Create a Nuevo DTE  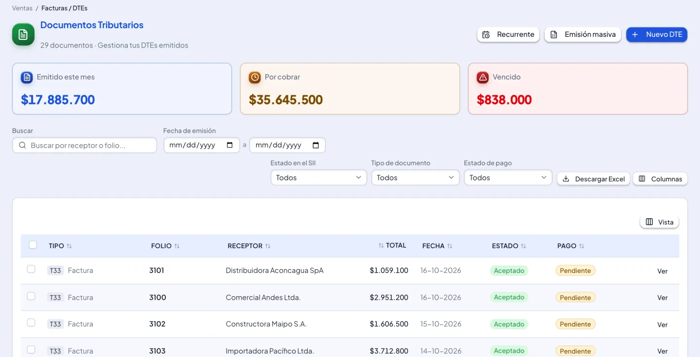click(657, 34)
